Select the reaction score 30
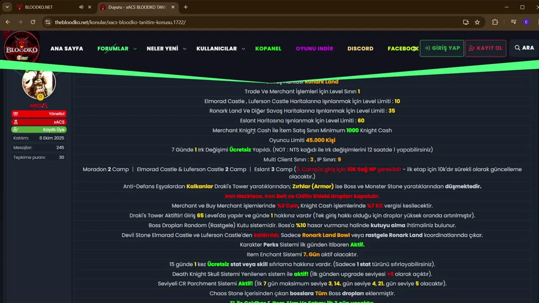 pyautogui.click(x=61, y=157)
